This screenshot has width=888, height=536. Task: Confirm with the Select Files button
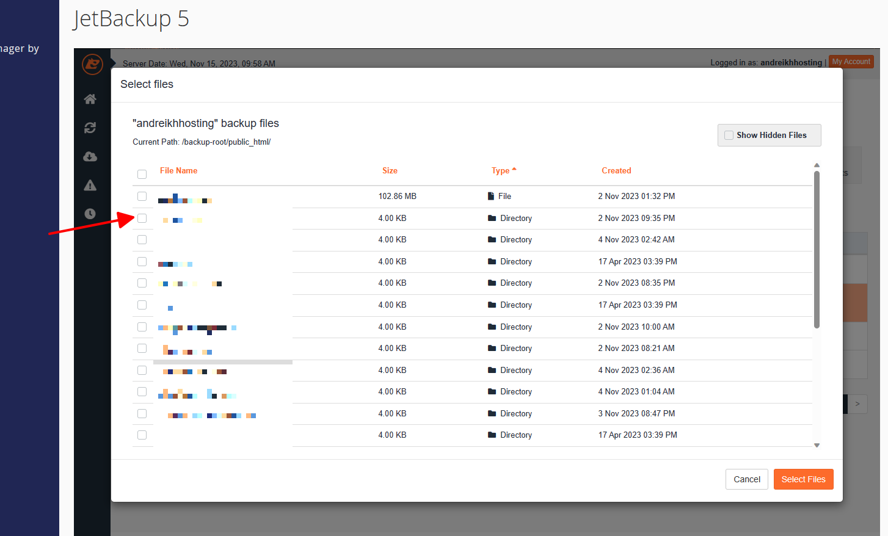pyautogui.click(x=803, y=479)
